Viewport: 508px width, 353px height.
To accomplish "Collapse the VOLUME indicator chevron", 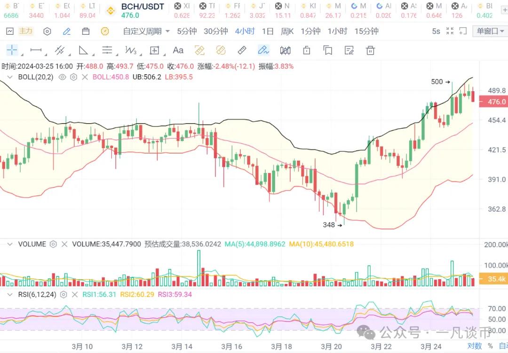I will [x=10, y=244].
